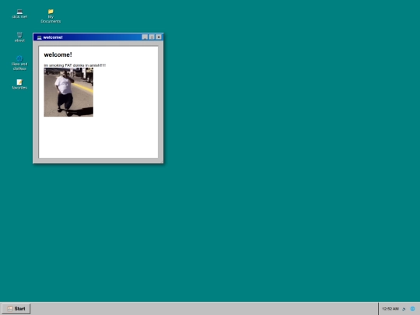
Task: Click the 'im smoking FAT doinks' text line
Action: pos(75,65)
